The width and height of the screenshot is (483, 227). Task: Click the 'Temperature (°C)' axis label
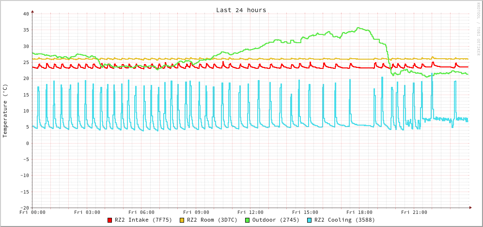coord(5,111)
